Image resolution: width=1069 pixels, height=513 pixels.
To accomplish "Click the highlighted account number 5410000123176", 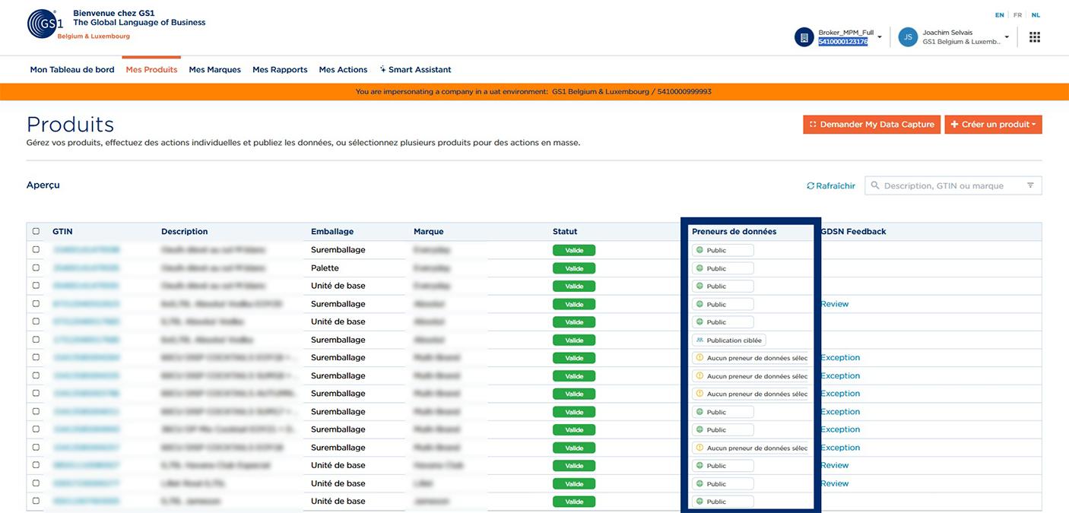I will (x=842, y=42).
